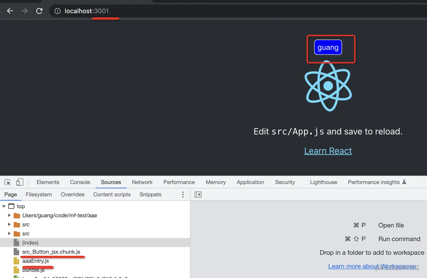Screen dimensions: 427x278
Task: Select the Filesystem navigator tab
Action: tap(39, 195)
